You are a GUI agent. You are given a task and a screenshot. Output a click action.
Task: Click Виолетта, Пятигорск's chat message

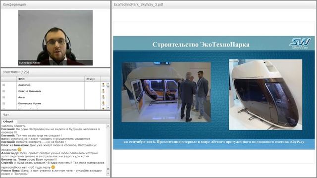(x=29, y=159)
